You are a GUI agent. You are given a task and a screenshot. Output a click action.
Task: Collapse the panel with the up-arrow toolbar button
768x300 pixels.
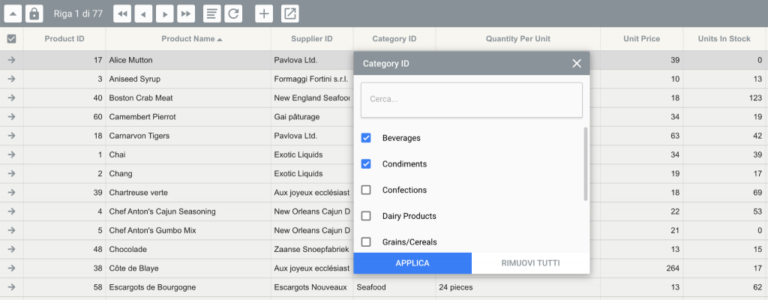click(13, 13)
